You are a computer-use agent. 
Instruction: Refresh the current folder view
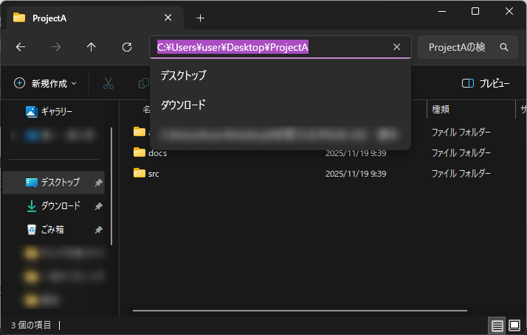coord(127,47)
